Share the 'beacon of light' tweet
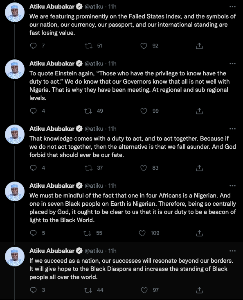The height and width of the screenshot is (300, 243). tap(199, 233)
